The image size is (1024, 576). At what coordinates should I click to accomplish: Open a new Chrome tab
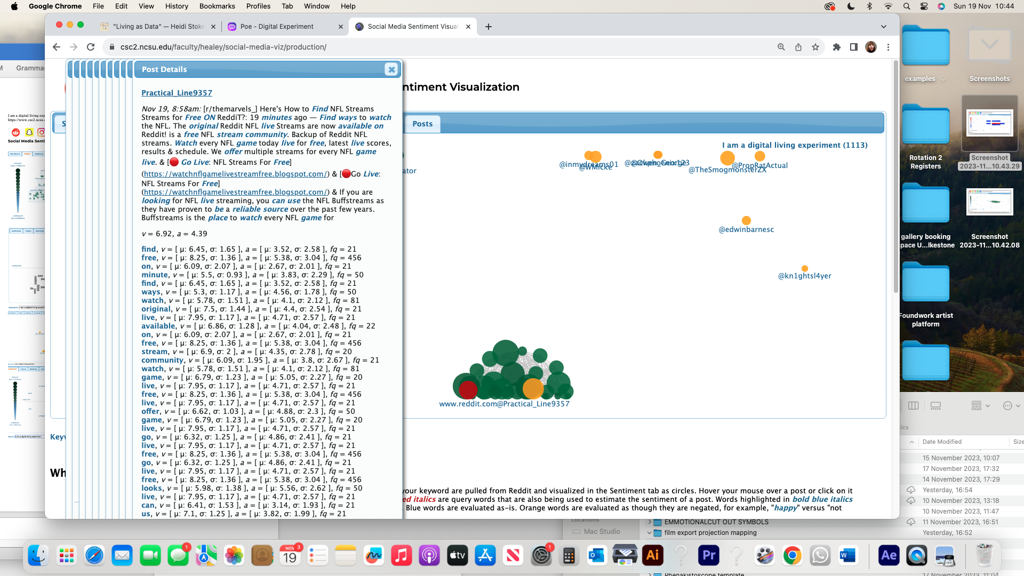coord(489,27)
